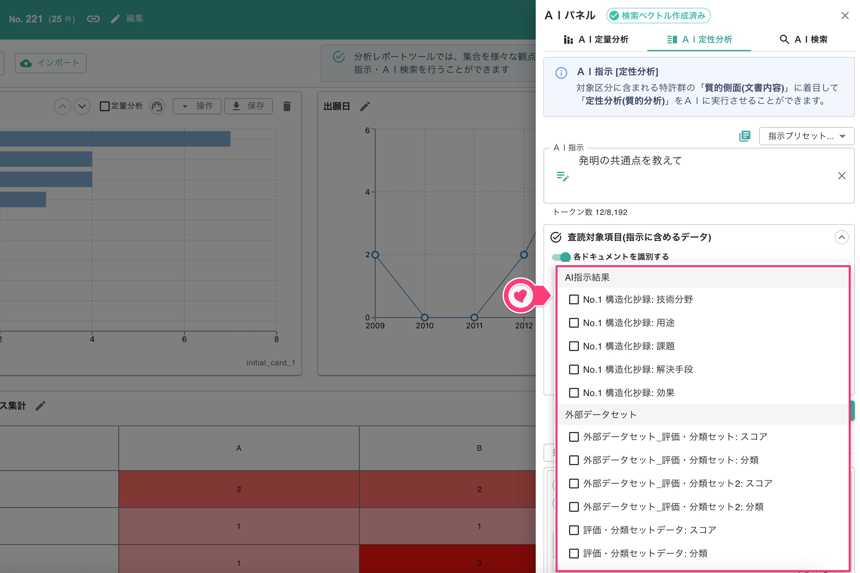Click the 2010 data point on 出願日 chart

tap(424, 317)
